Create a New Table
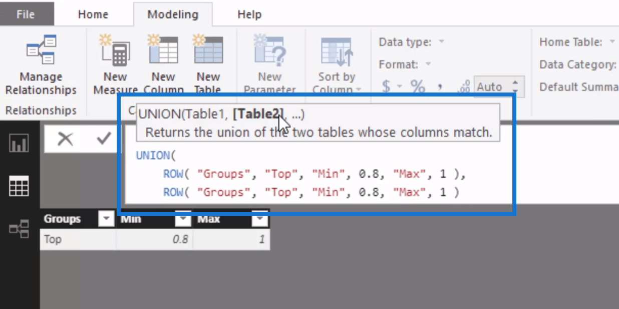The image size is (619, 309). 208,64
